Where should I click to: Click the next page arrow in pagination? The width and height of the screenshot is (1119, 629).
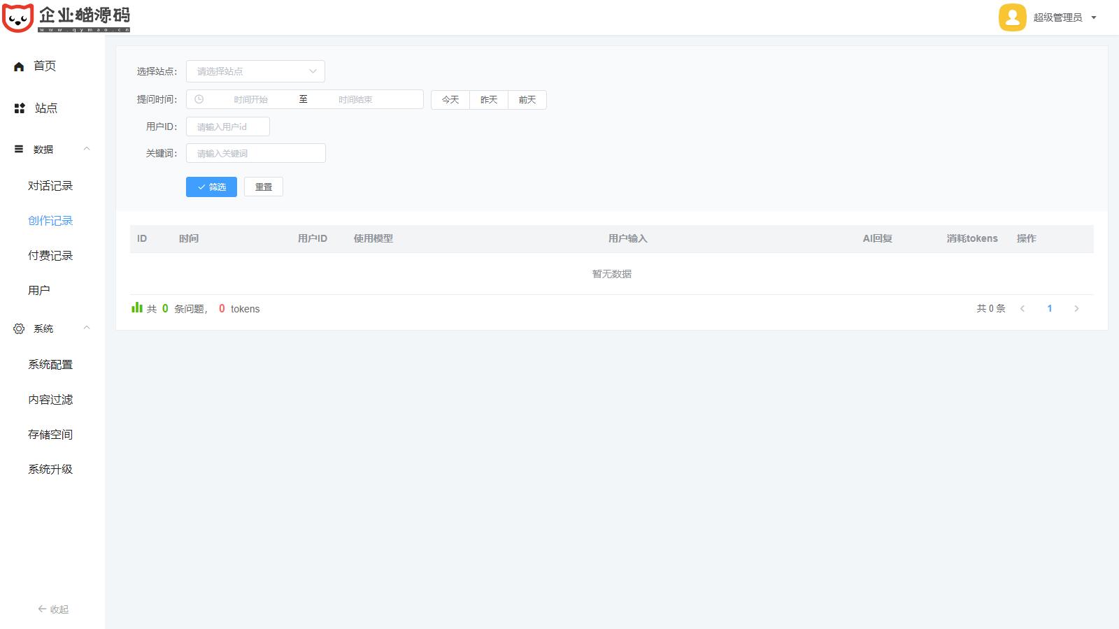(1076, 309)
